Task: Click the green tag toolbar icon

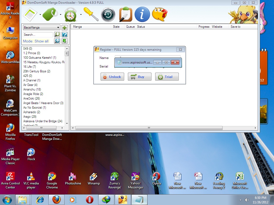Action: pyautogui.click(x=50, y=14)
